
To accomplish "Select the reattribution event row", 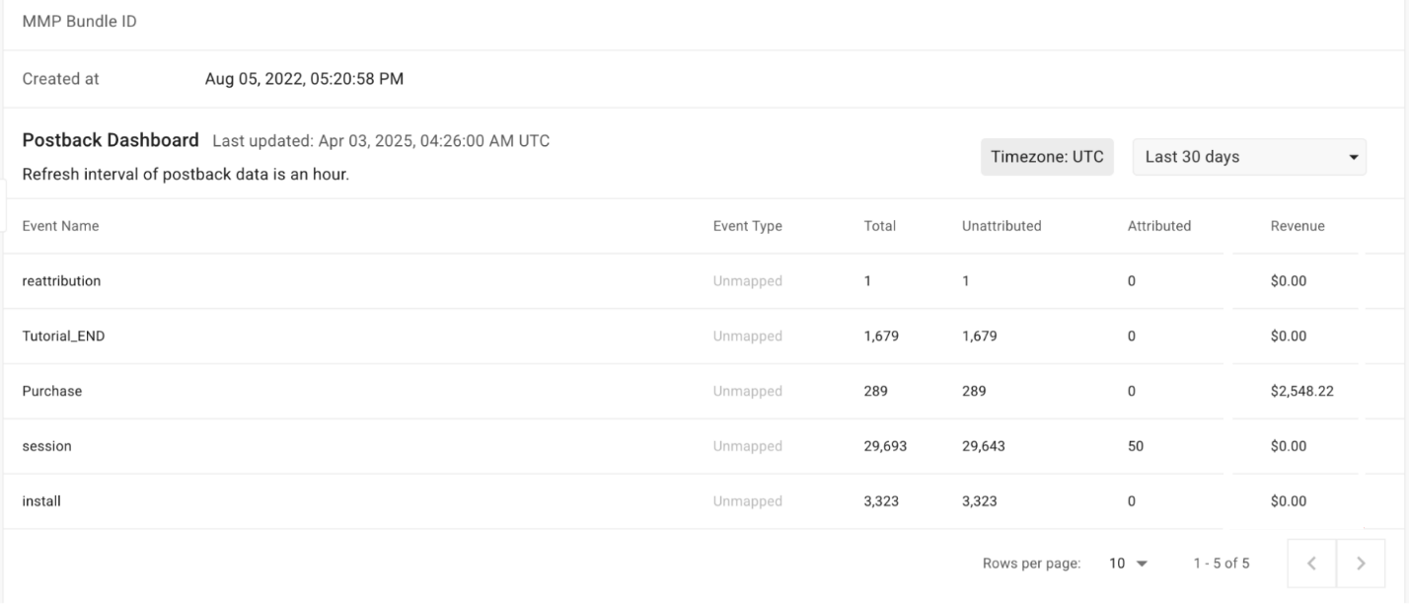I will click(x=61, y=281).
